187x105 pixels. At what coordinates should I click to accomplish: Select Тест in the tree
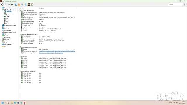5,46
